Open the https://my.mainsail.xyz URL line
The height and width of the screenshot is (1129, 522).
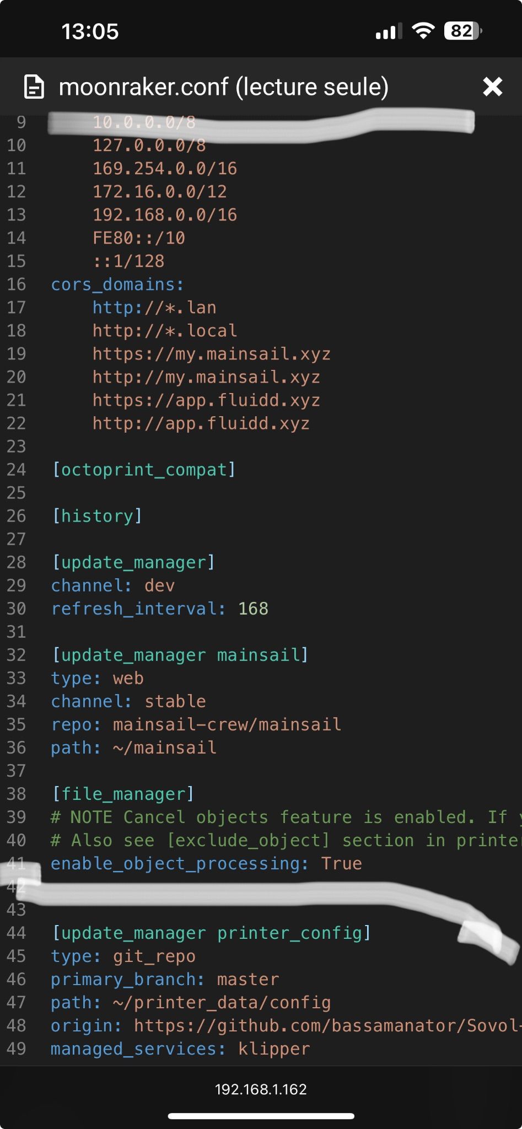pos(212,354)
